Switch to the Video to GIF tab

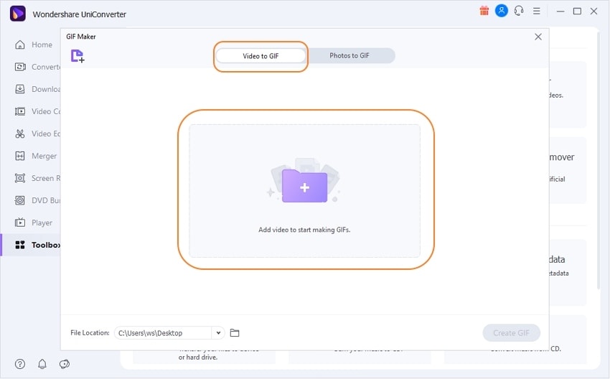click(x=261, y=56)
